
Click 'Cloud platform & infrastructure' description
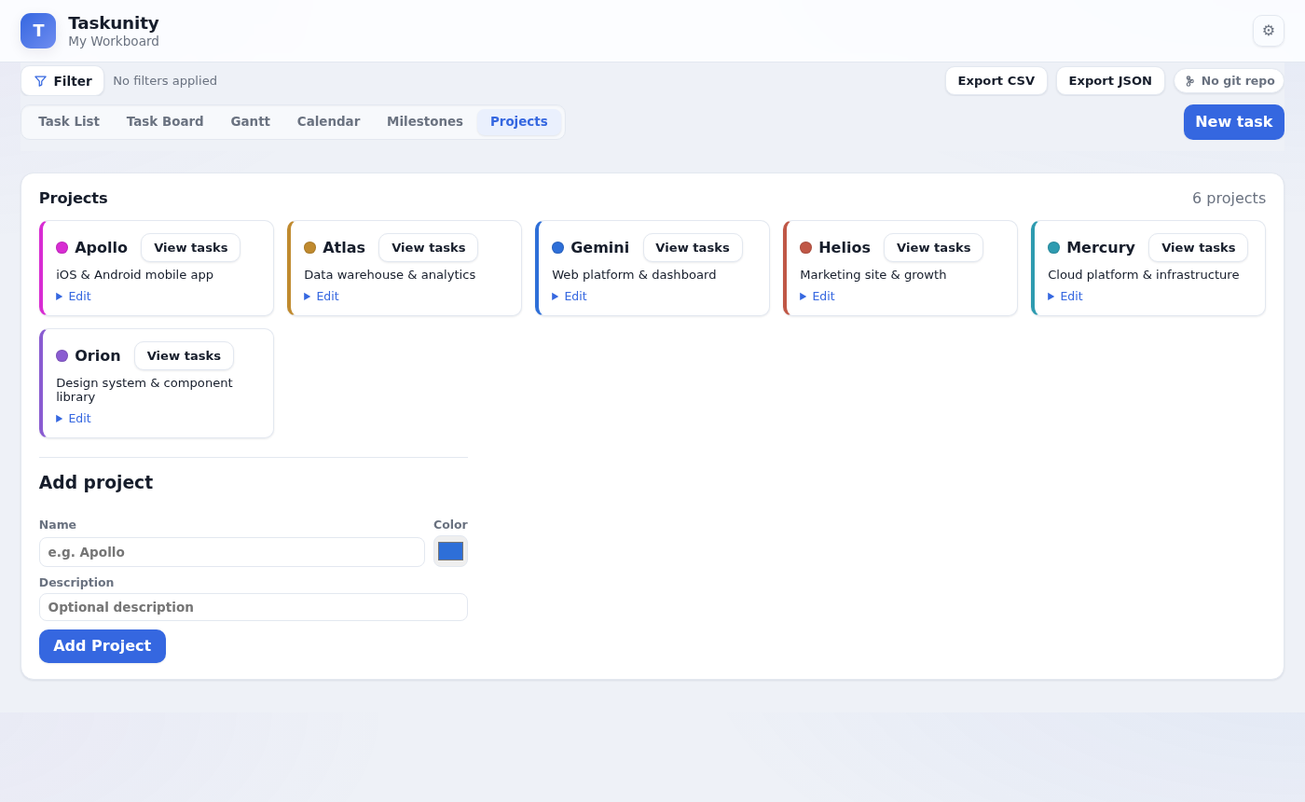coord(1144,275)
